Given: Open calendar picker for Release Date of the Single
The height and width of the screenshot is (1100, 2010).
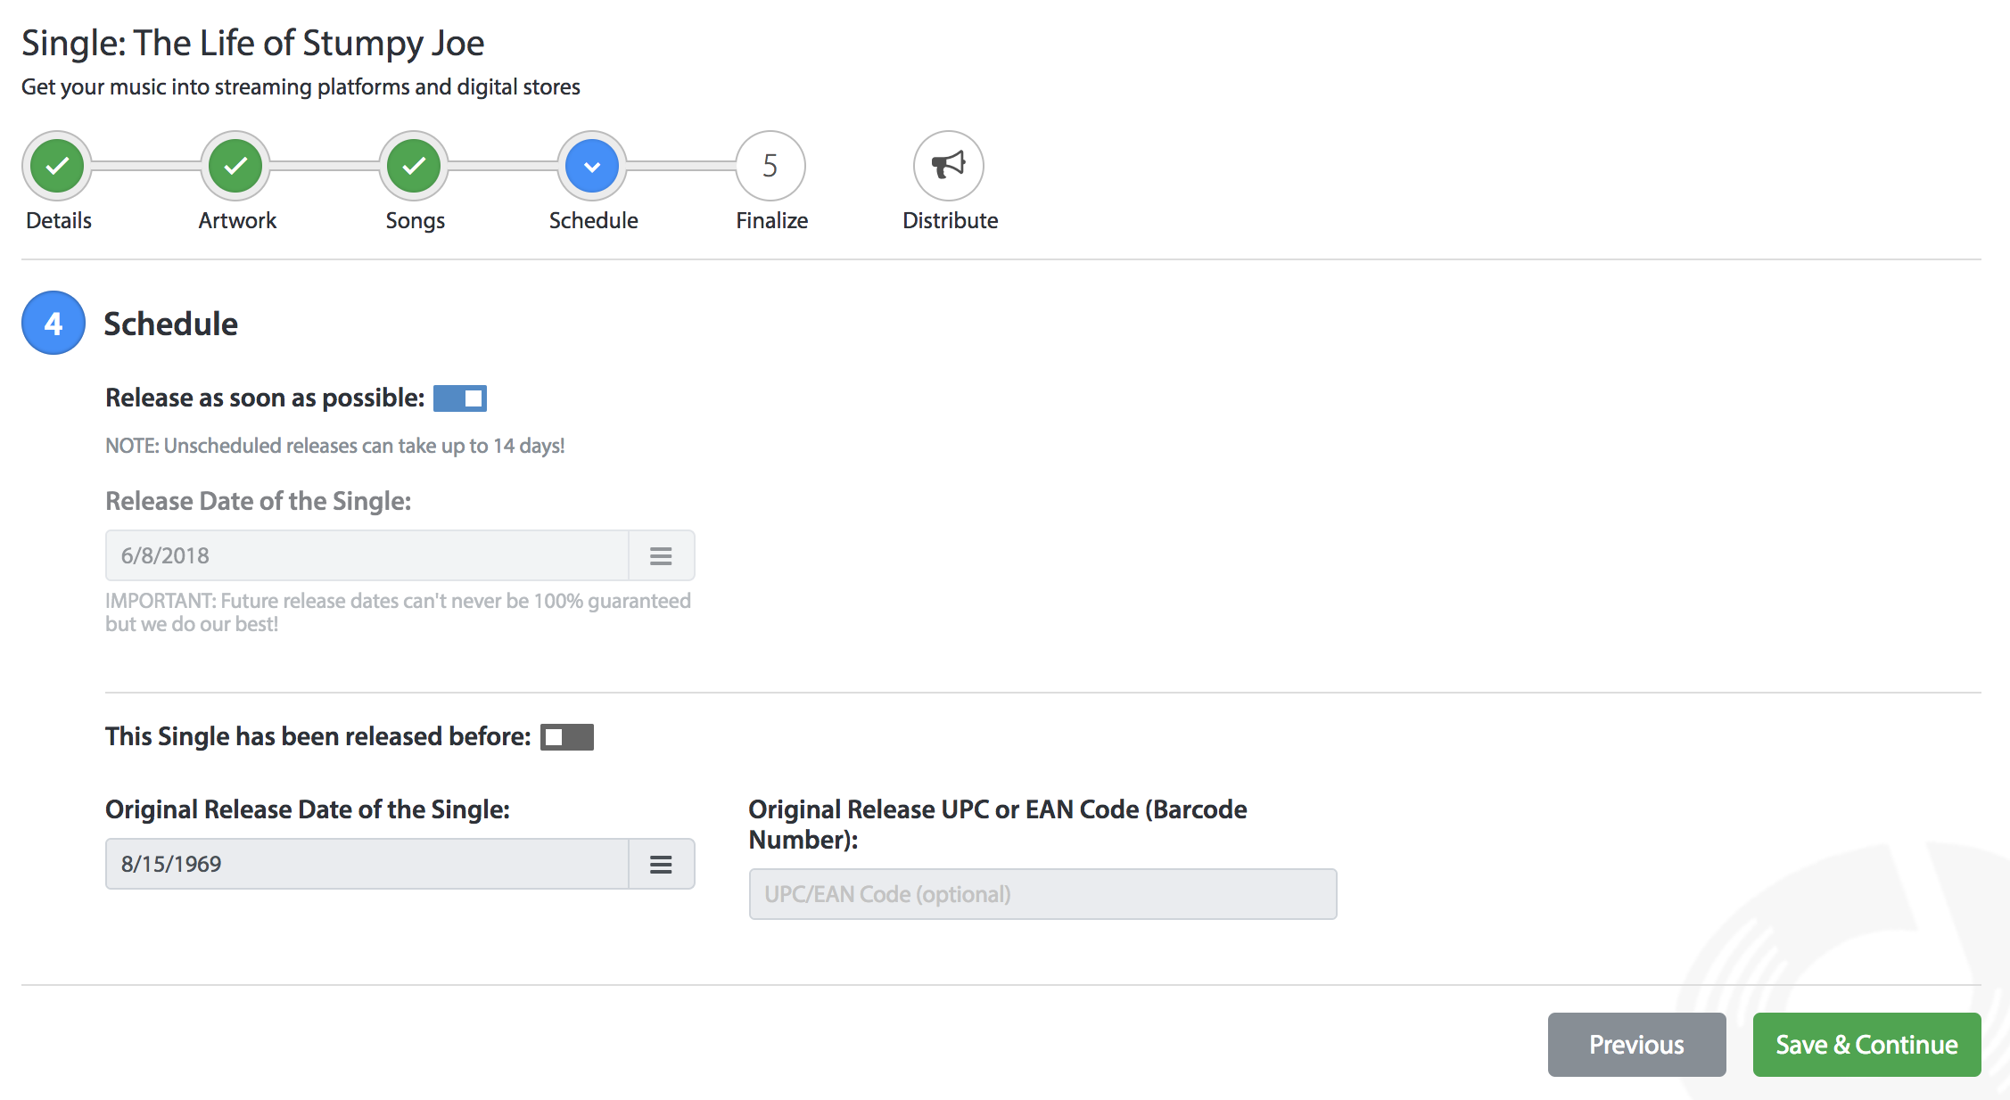Looking at the screenshot, I should (661, 555).
